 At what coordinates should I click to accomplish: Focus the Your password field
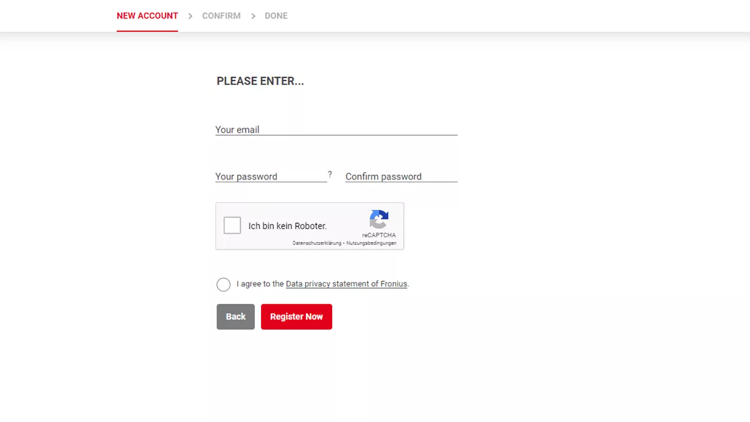coord(271,177)
